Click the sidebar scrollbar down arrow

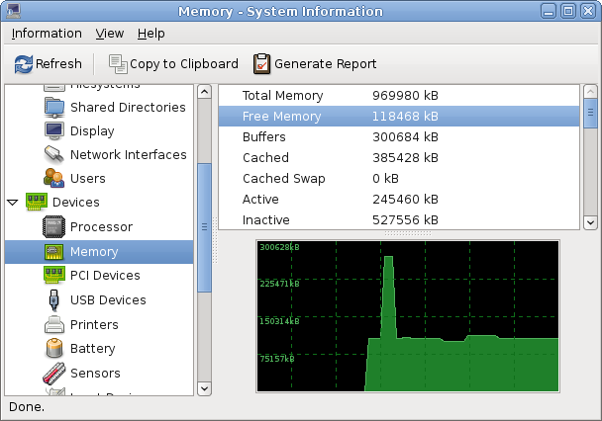(x=205, y=387)
